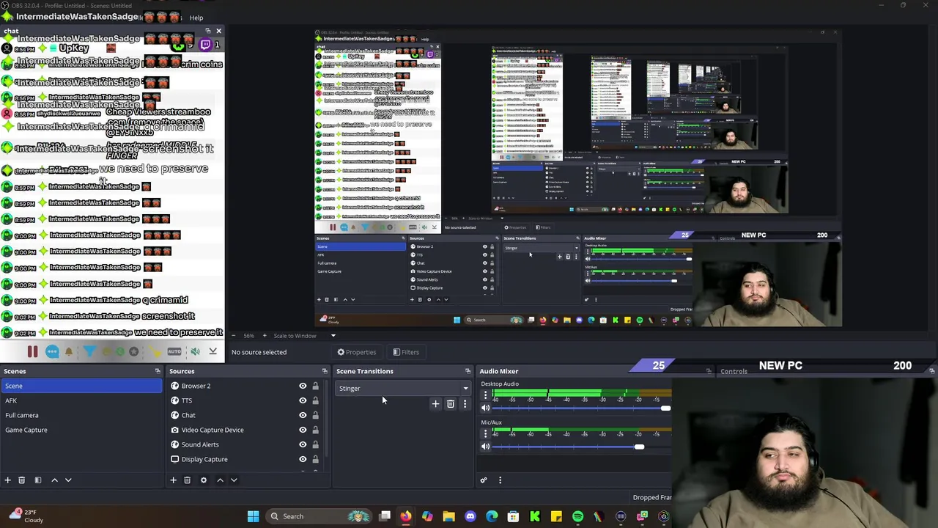Pause the chat with the red pause icon

coord(32,352)
